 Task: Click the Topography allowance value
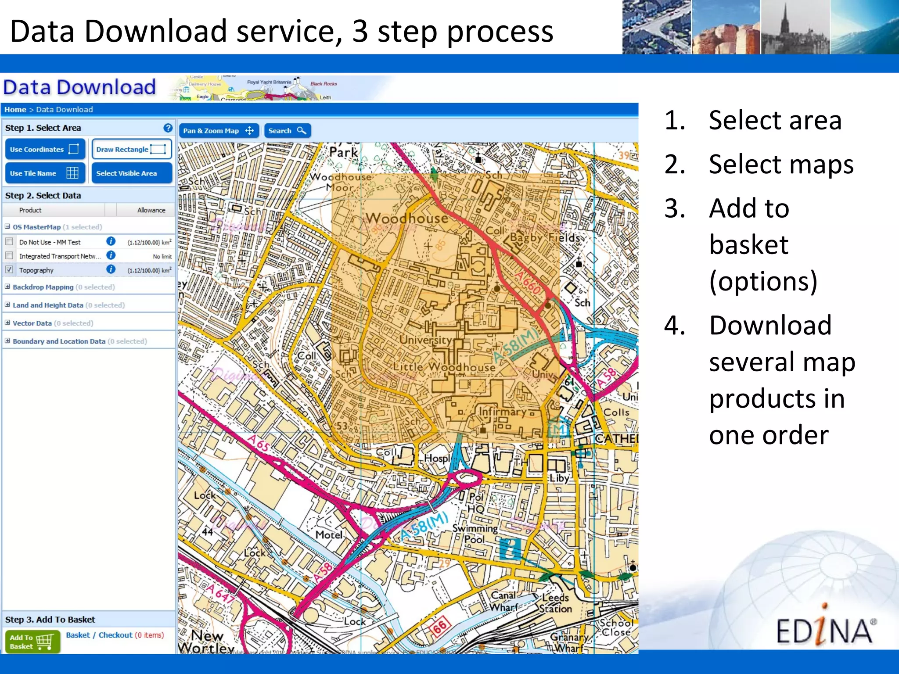(149, 270)
